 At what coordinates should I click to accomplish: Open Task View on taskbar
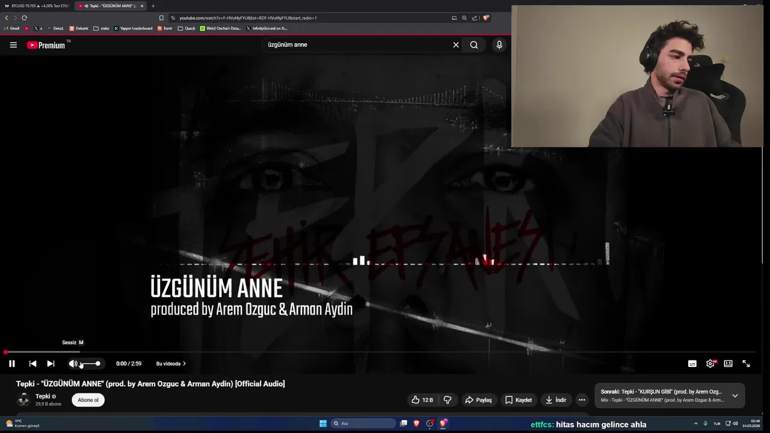[x=404, y=423]
